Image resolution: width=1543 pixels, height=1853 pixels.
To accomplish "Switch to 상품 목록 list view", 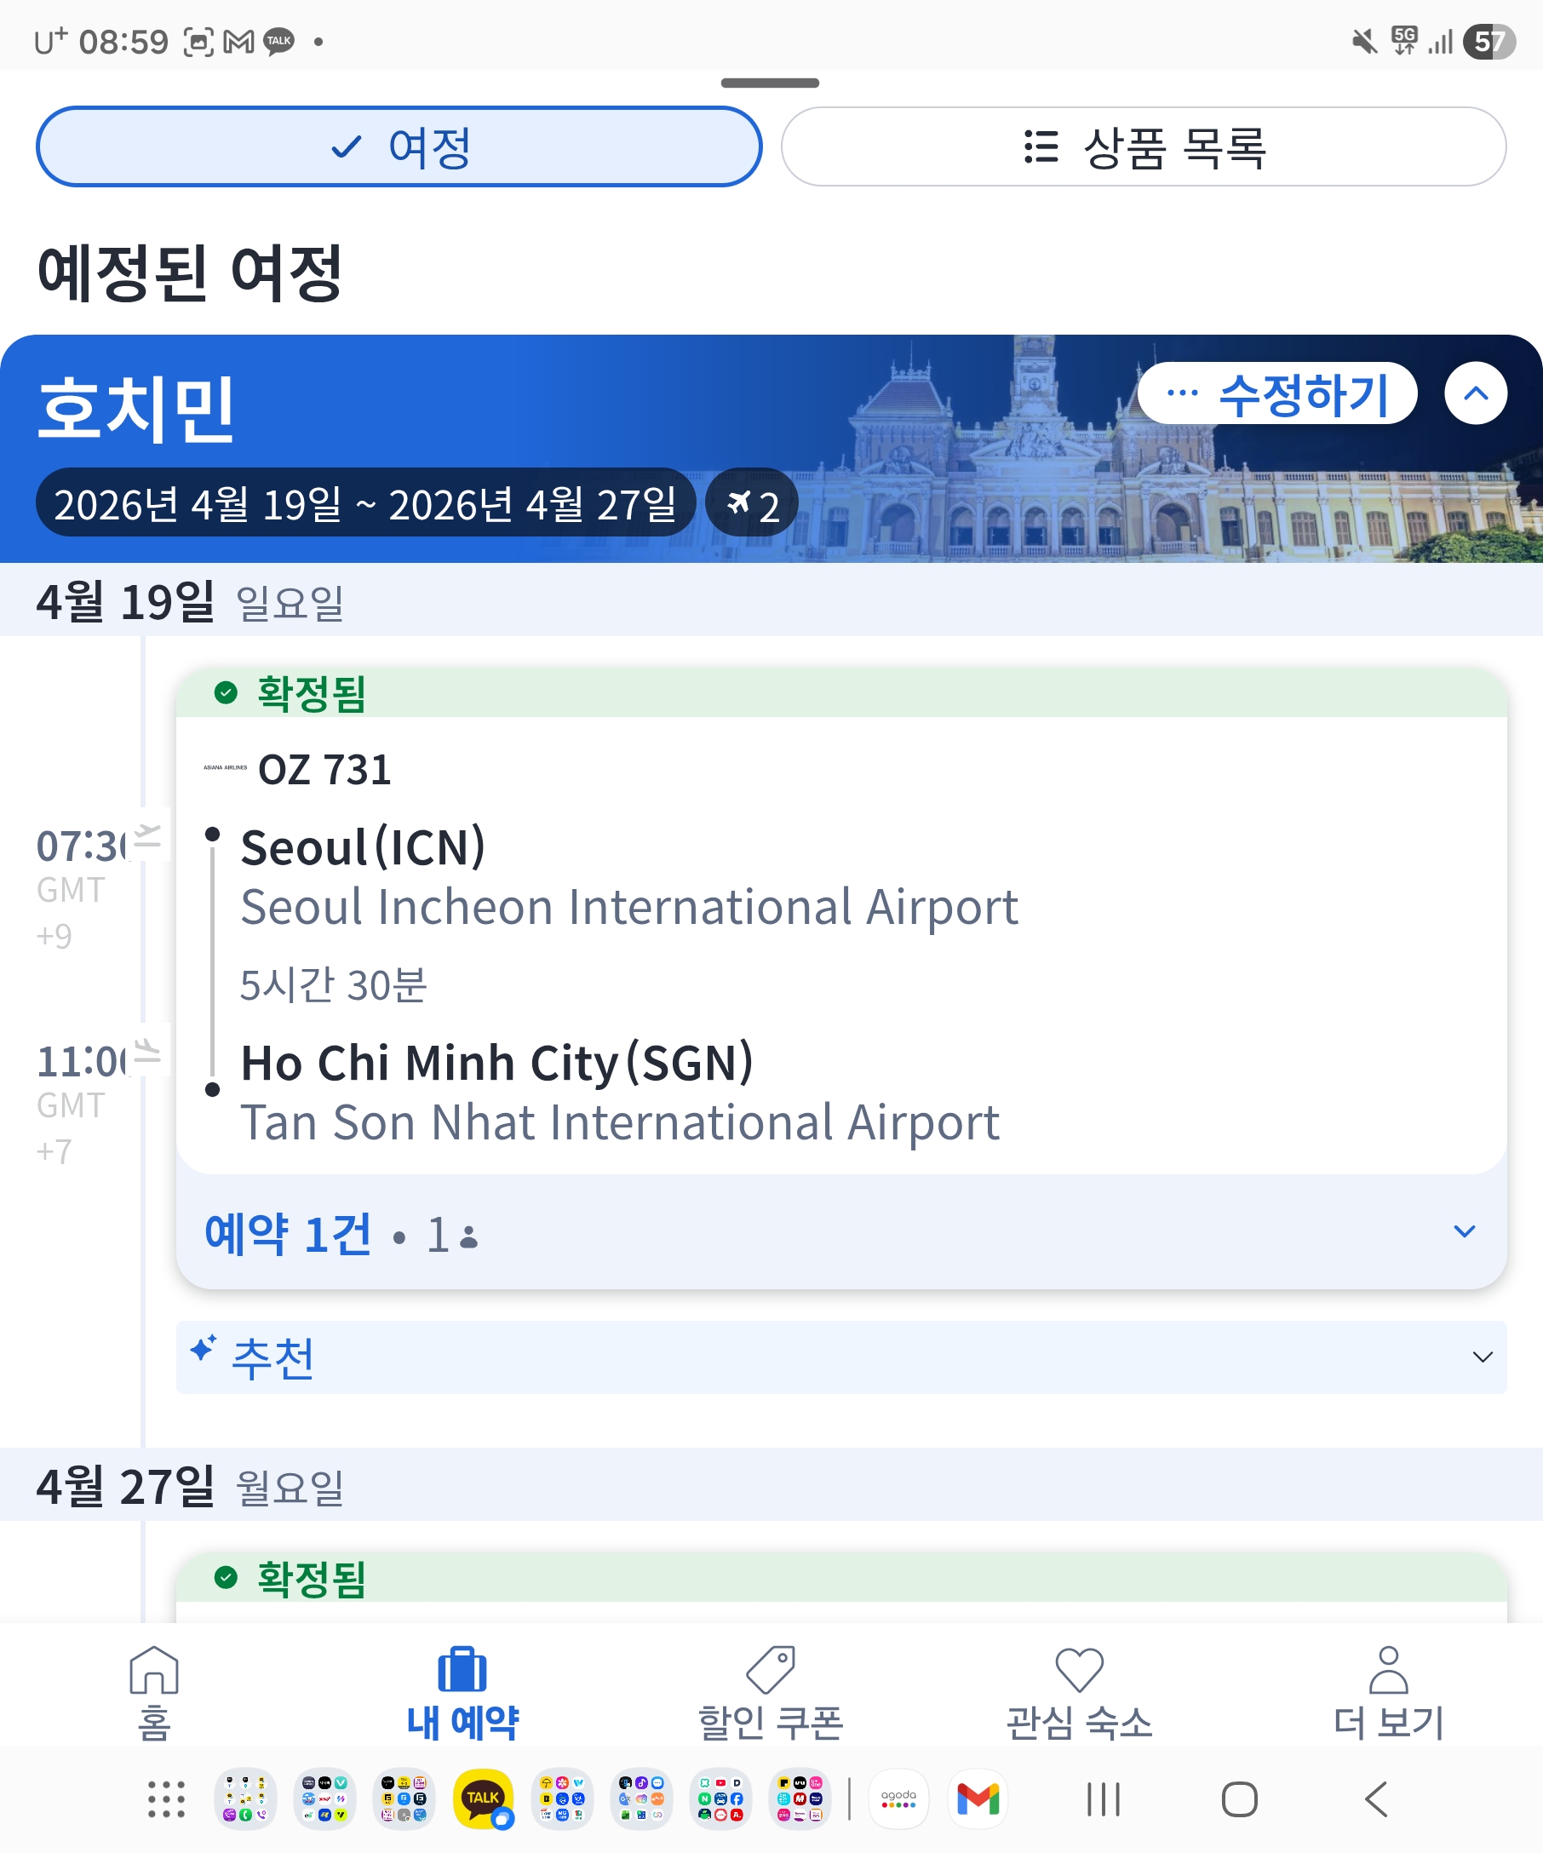I will tap(1144, 146).
